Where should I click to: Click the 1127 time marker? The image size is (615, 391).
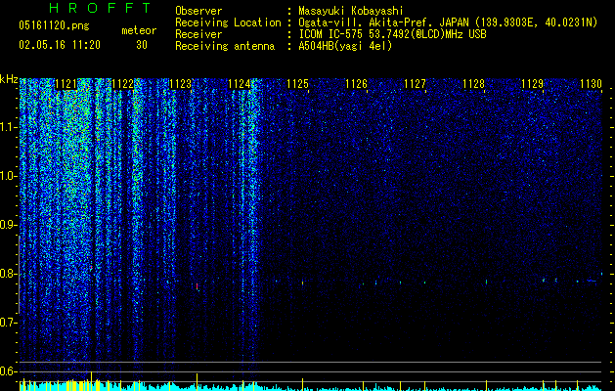click(415, 84)
